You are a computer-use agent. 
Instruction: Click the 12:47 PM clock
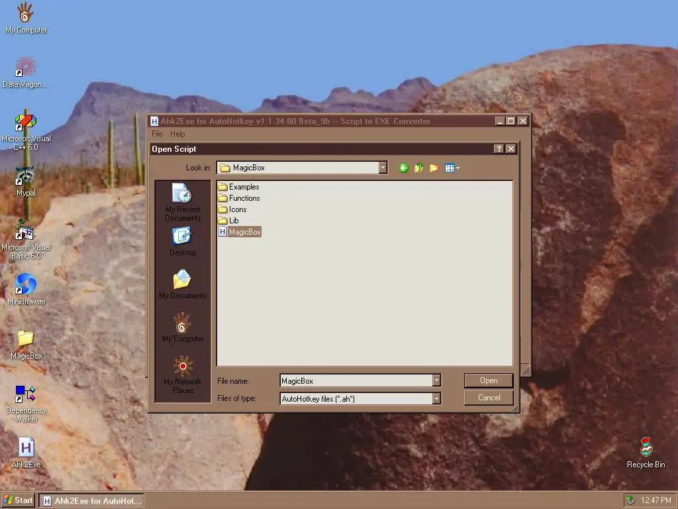655,500
